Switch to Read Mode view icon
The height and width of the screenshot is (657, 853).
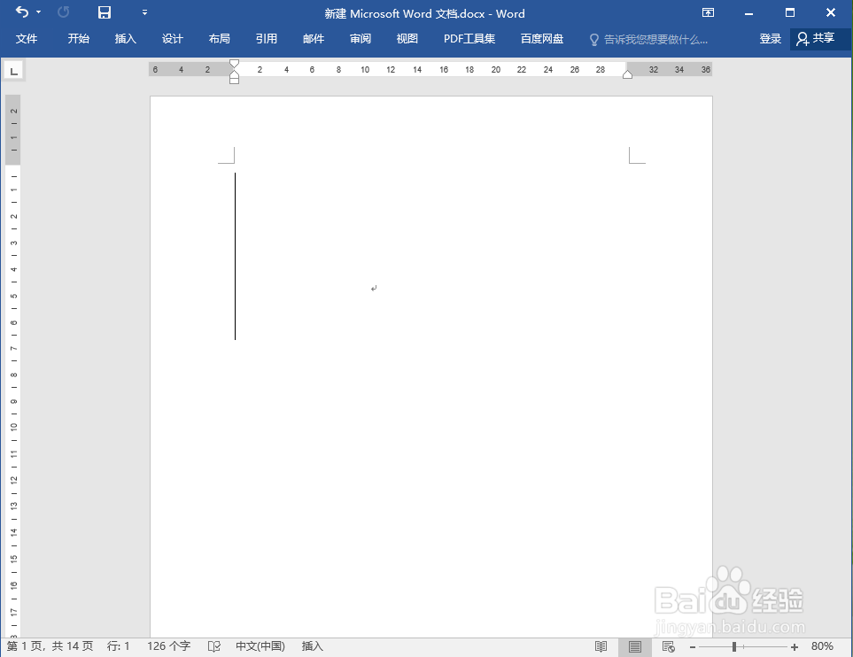(601, 646)
